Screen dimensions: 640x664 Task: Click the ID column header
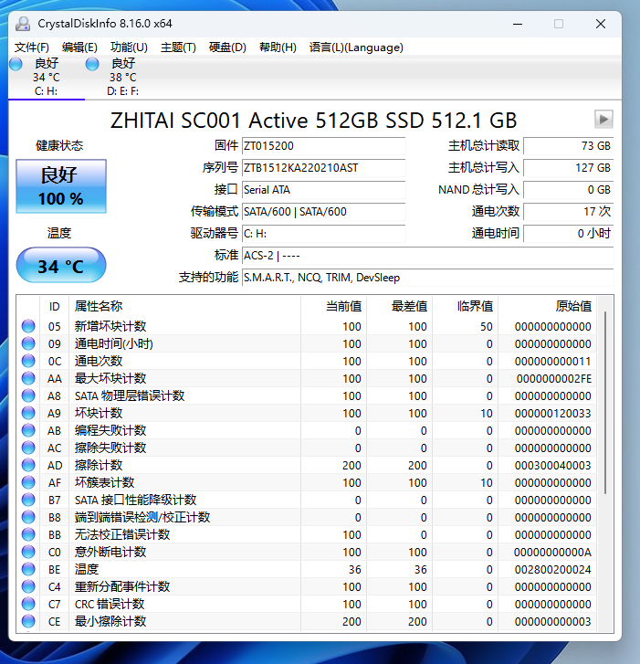tap(54, 306)
